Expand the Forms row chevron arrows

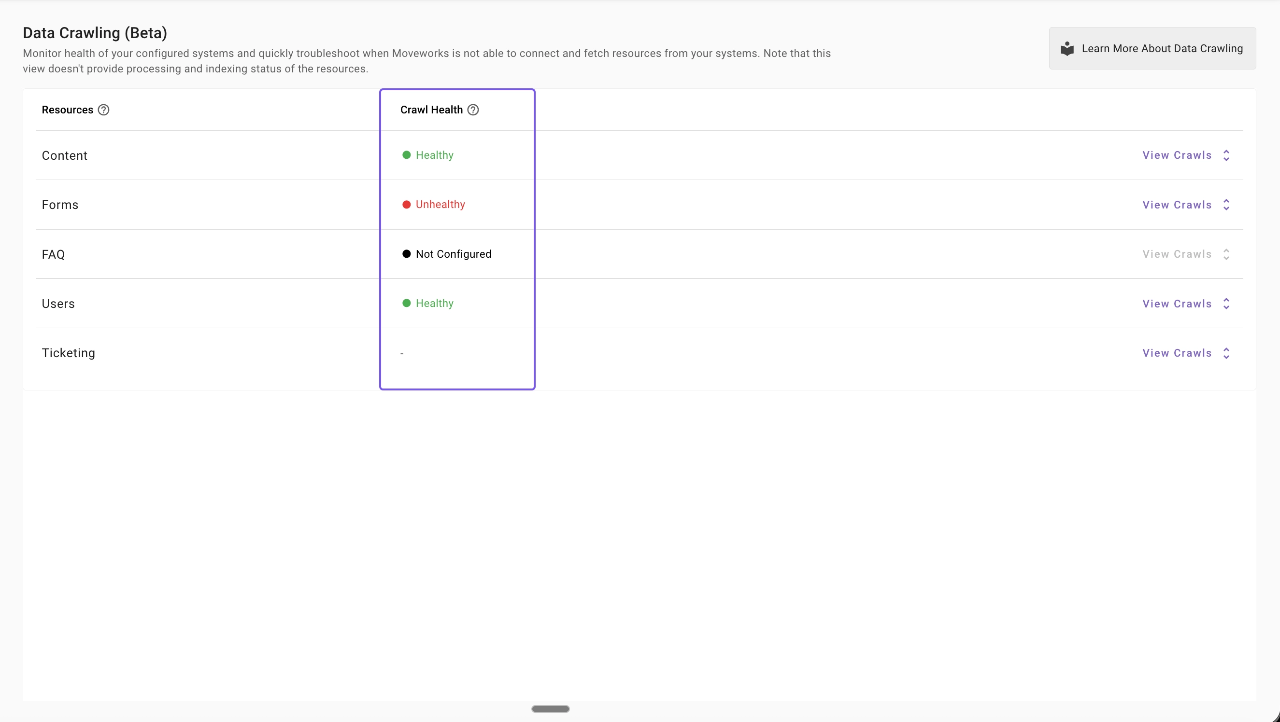[x=1226, y=205]
